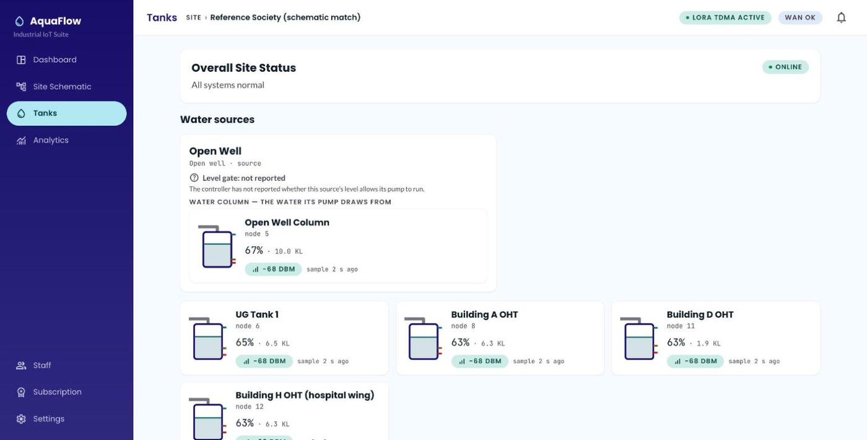The width and height of the screenshot is (867, 440).
Task: Click the 10.0 KL volume value
Action: click(x=289, y=252)
